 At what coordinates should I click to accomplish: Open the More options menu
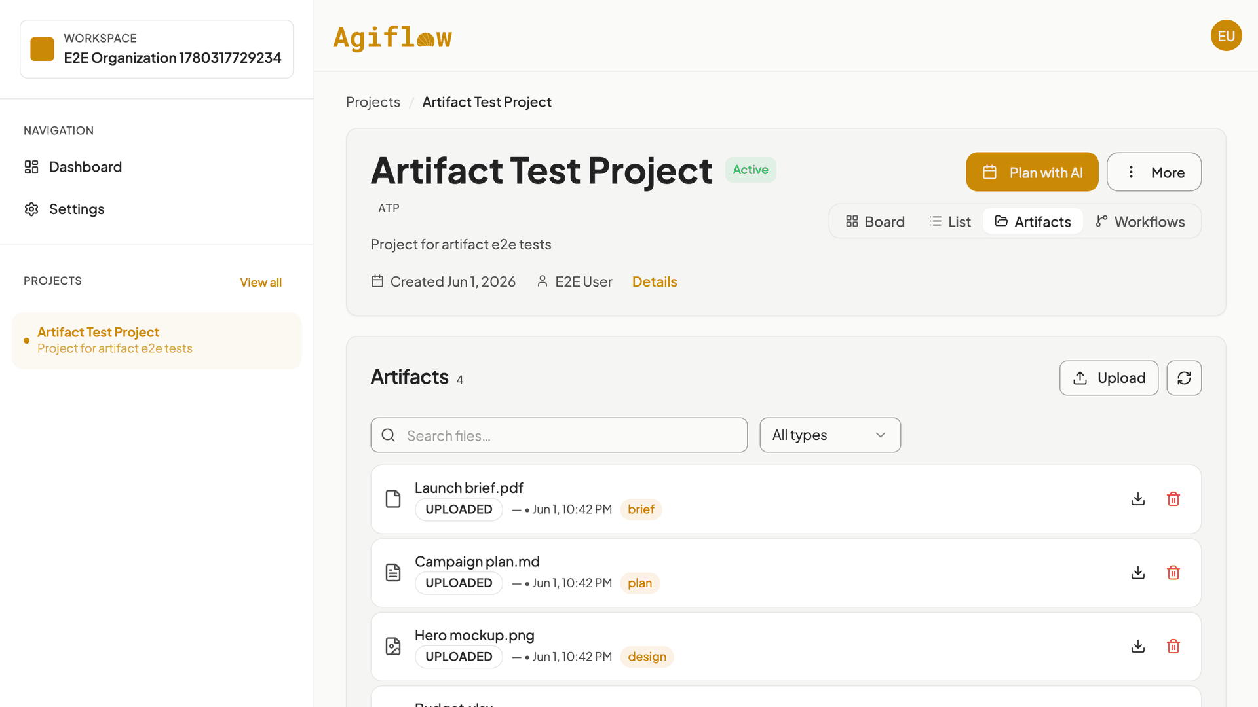[x=1154, y=172]
